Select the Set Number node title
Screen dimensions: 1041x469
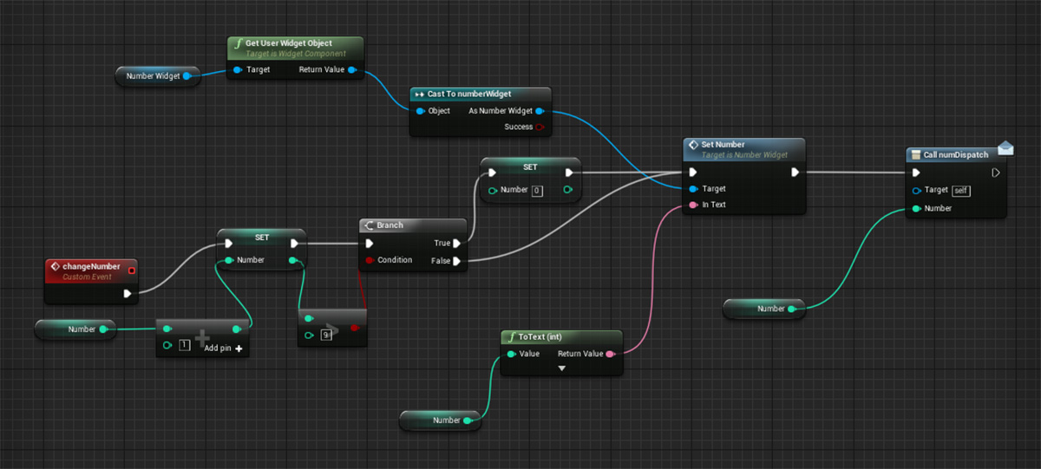[723, 145]
